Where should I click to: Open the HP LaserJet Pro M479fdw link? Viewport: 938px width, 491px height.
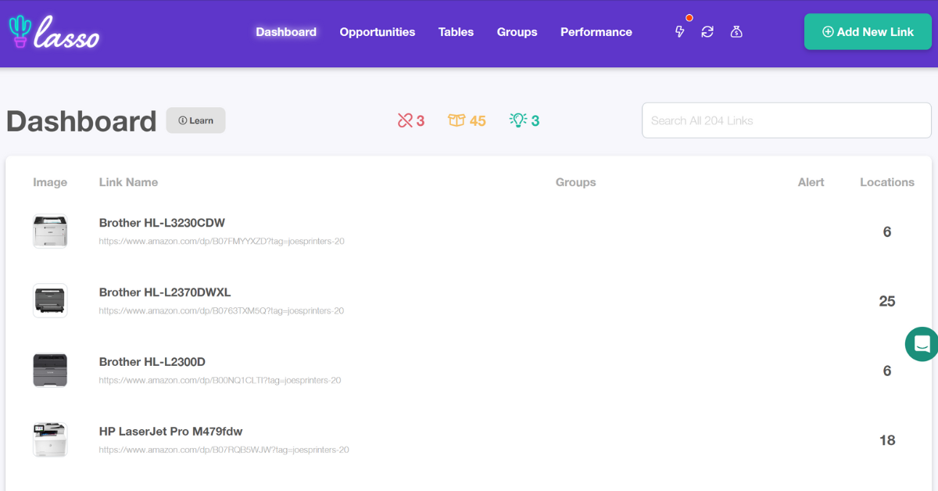point(170,432)
